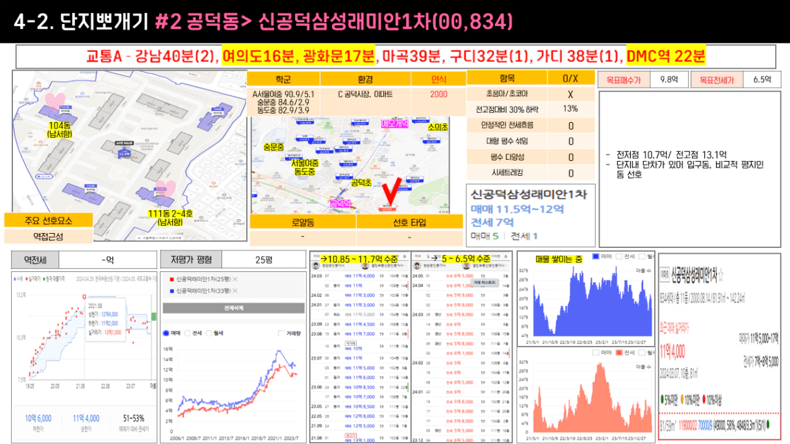Screen dimensions: 790x444
Task: Toggle the 시세 legend item
Action: [19, 278]
